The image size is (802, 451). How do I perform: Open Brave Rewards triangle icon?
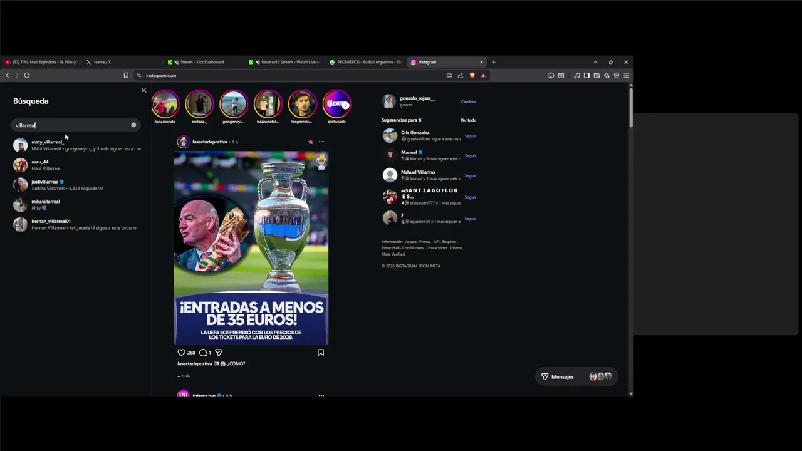point(483,75)
